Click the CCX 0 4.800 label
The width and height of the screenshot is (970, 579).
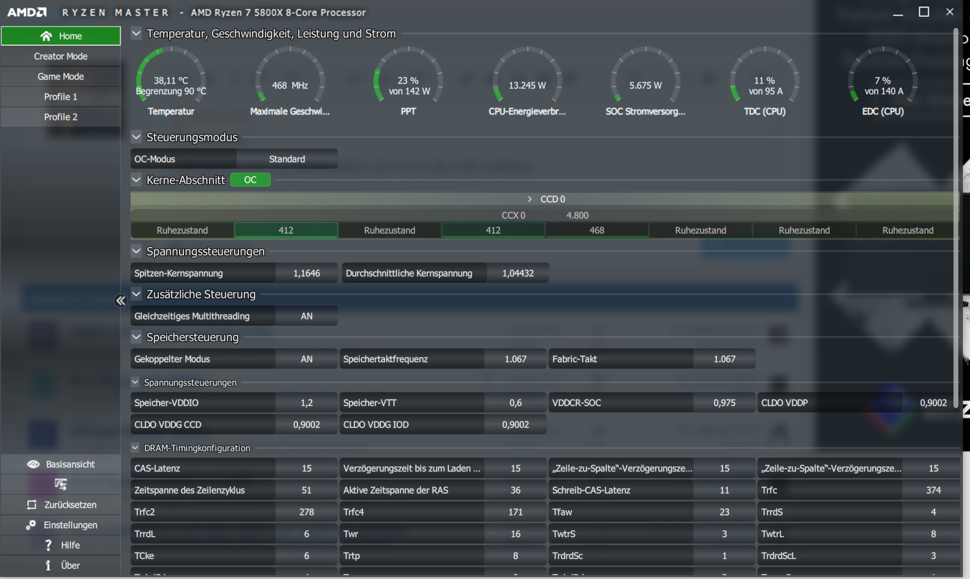(x=545, y=215)
